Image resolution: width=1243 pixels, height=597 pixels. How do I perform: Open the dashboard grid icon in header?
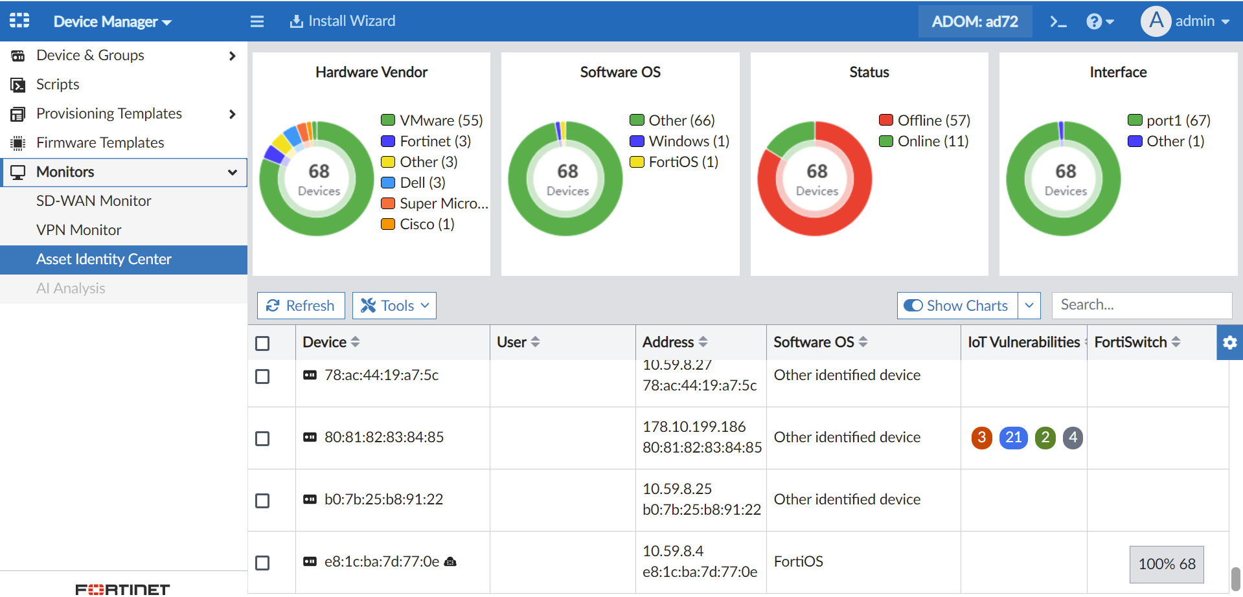19,21
